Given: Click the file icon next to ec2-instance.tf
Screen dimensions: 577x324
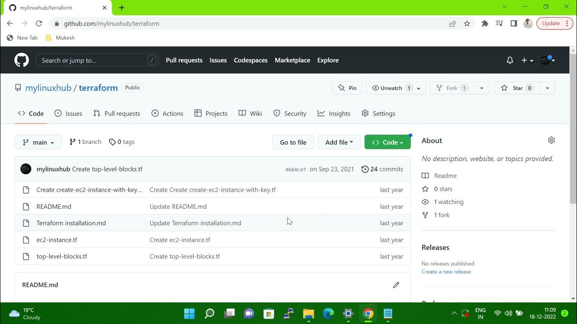Looking at the screenshot, I should point(26,240).
